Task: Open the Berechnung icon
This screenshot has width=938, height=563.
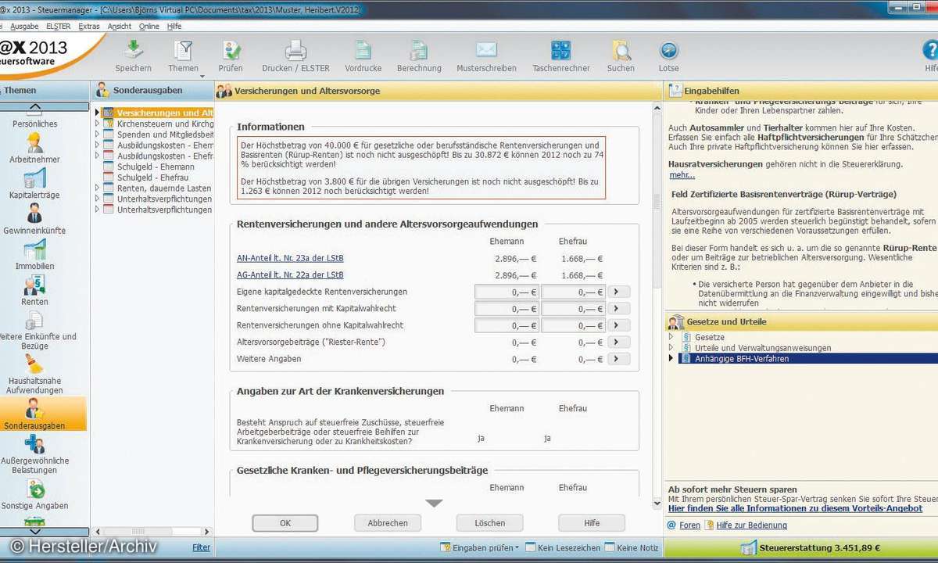Action: (x=419, y=51)
